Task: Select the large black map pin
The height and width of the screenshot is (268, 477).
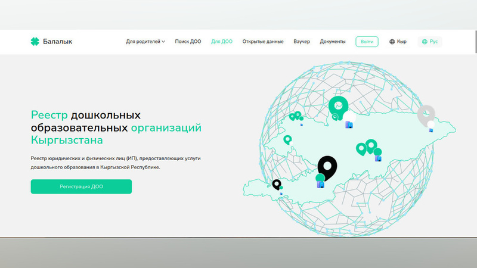Action: click(327, 166)
